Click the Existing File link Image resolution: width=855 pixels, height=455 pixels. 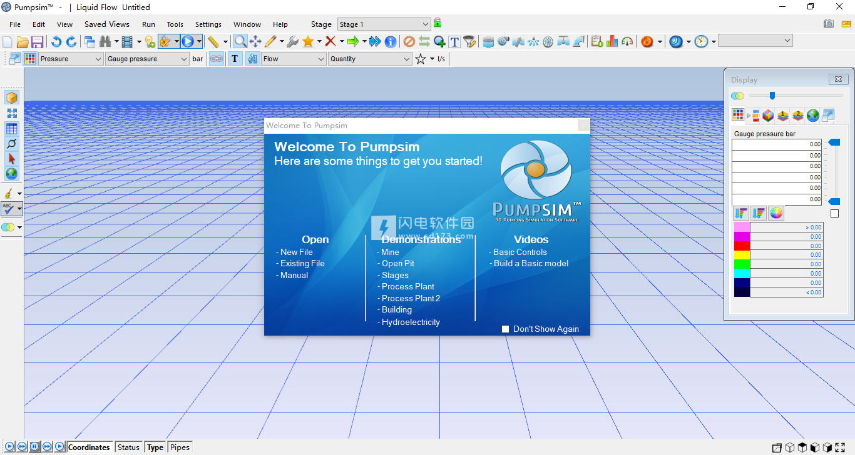point(302,263)
